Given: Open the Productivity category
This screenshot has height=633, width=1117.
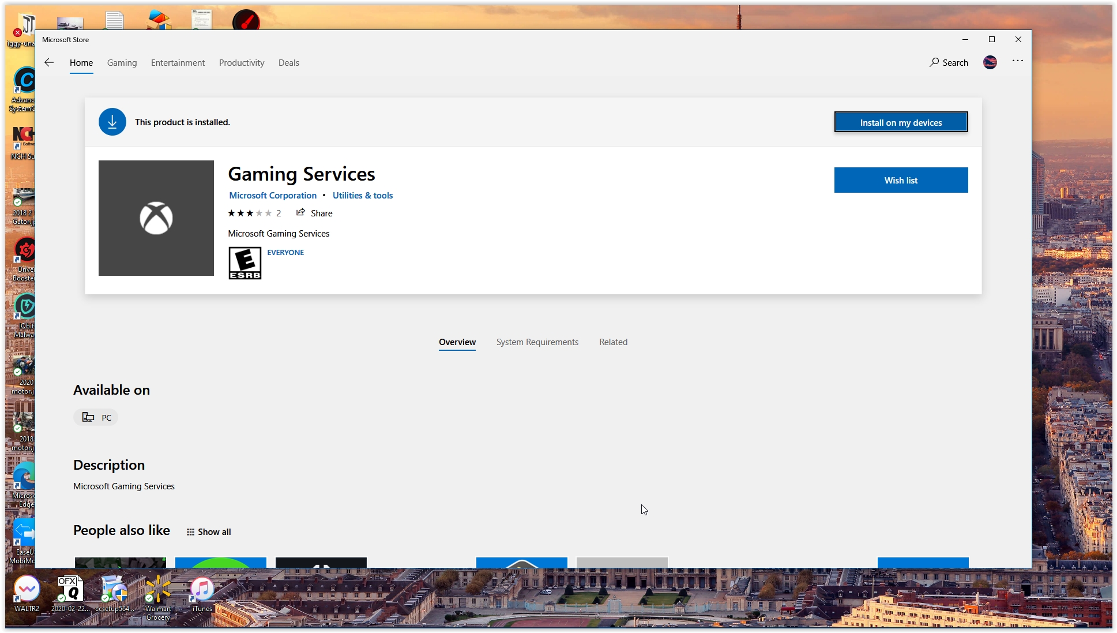Looking at the screenshot, I should point(242,62).
